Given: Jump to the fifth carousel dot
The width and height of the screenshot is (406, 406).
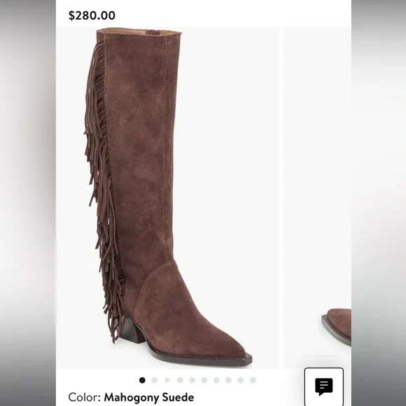Looking at the screenshot, I should (x=192, y=380).
